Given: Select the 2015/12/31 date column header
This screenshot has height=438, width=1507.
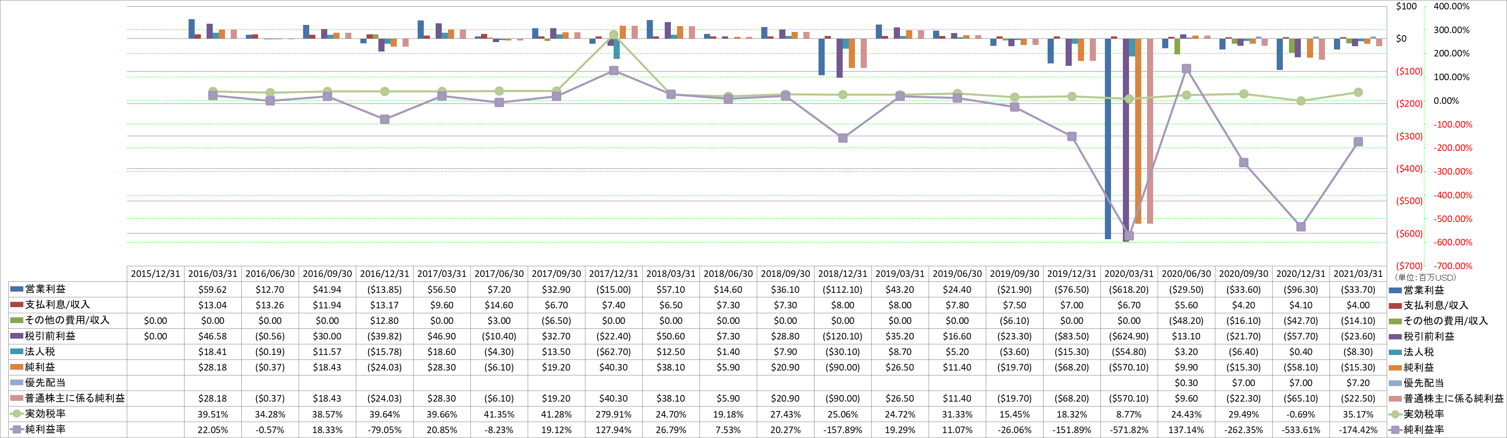Looking at the screenshot, I should pos(155,274).
